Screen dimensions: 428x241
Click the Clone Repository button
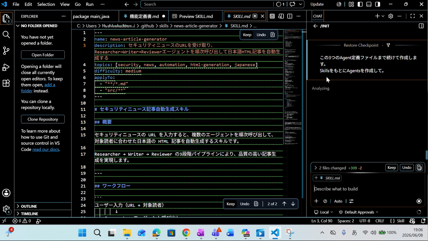pyautogui.click(x=43, y=119)
